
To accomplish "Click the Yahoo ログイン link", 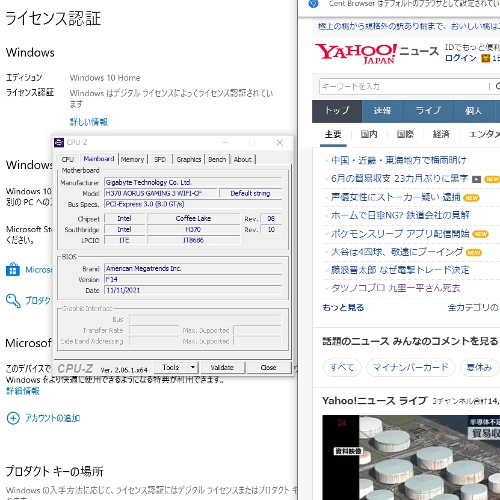I will (460, 58).
